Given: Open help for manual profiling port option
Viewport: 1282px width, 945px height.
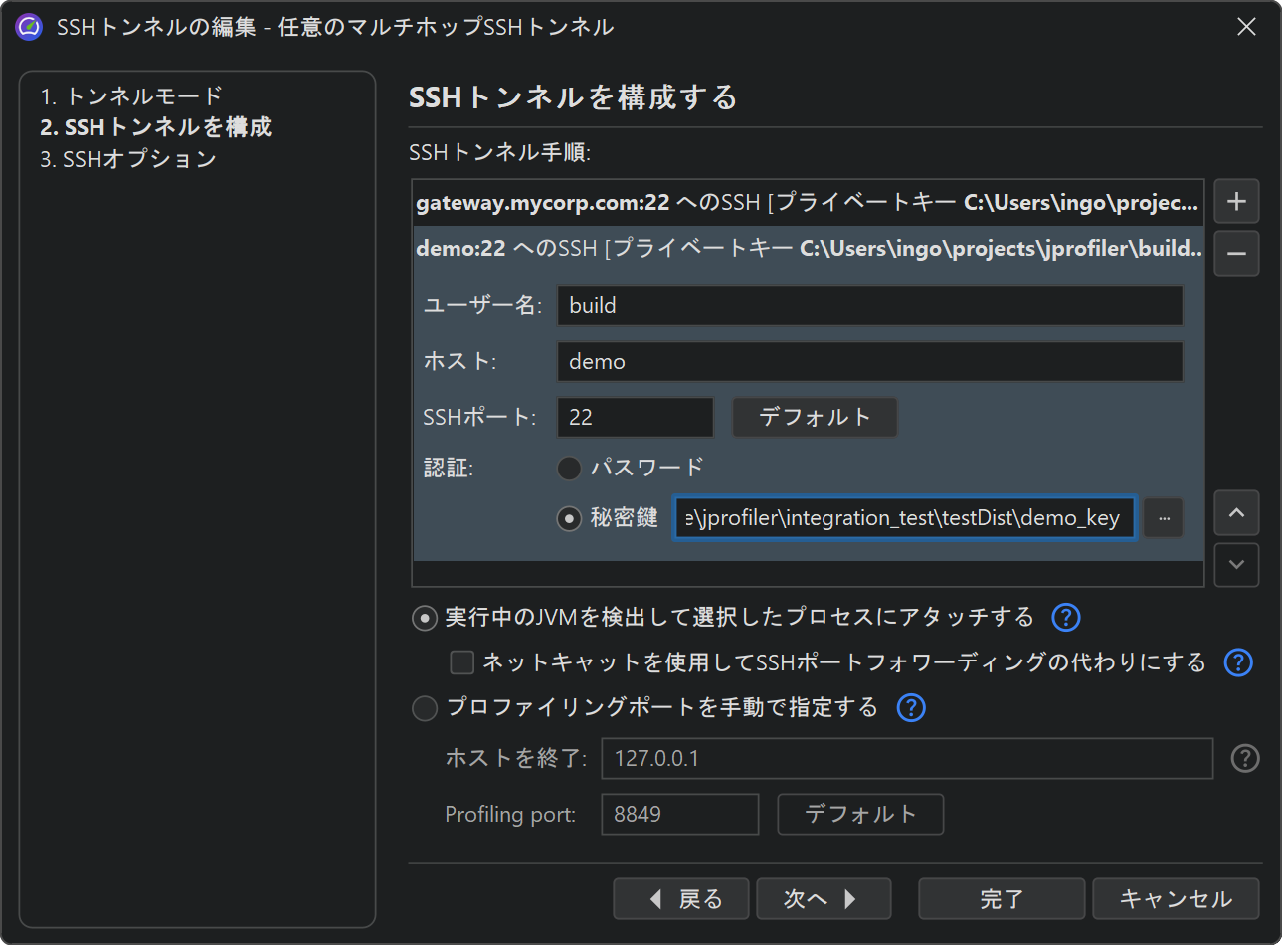Looking at the screenshot, I should [910, 707].
